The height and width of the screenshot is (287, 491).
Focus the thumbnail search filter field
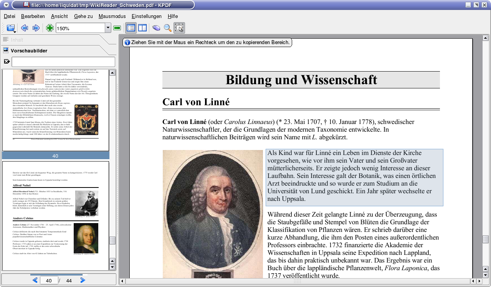tap(63, 62)
